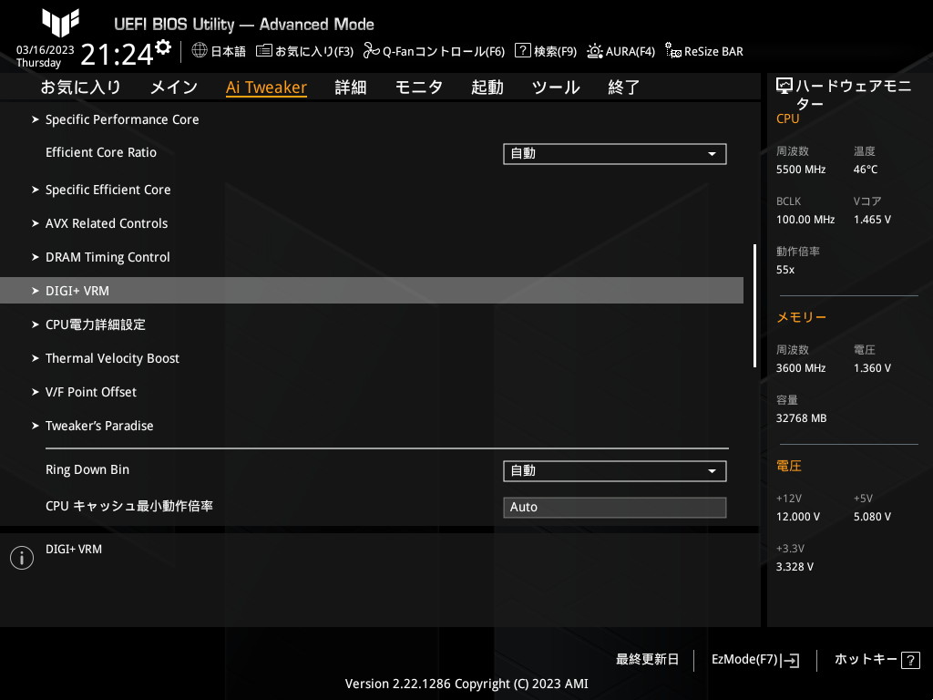Select the Ai Tweaker tab
This screenshot has width=933, height=700.
(x=266, y=87)
